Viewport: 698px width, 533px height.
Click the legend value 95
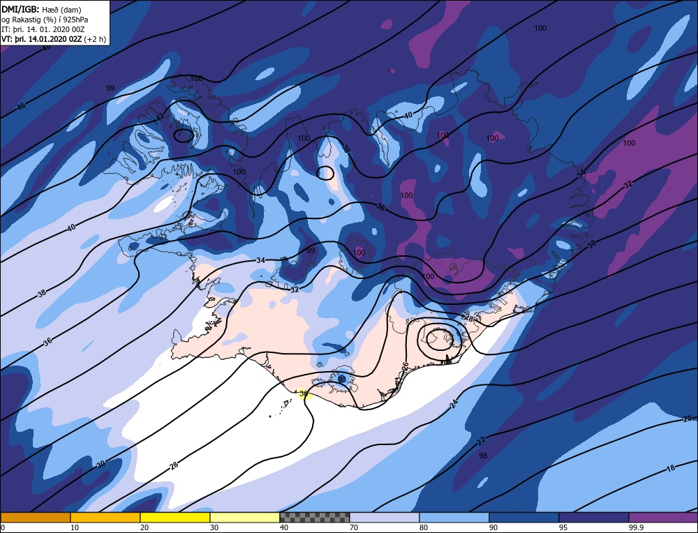click(x=563, y=527)
